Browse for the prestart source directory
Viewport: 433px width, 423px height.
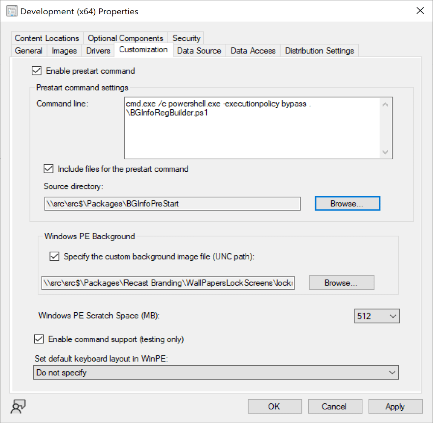click(347, 204)
